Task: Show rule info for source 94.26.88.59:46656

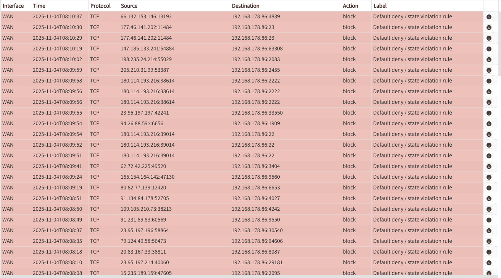Action: (489, 124)
